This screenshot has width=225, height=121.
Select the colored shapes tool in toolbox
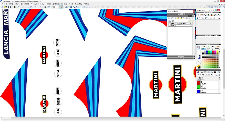pos(212,15)
